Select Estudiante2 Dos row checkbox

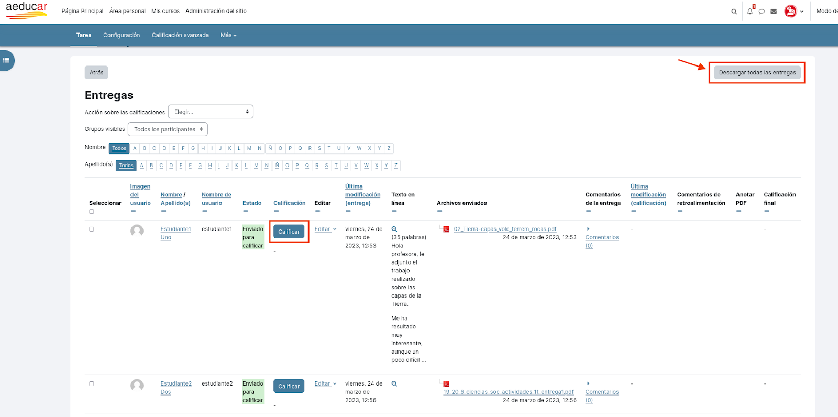tap(92, 383)
